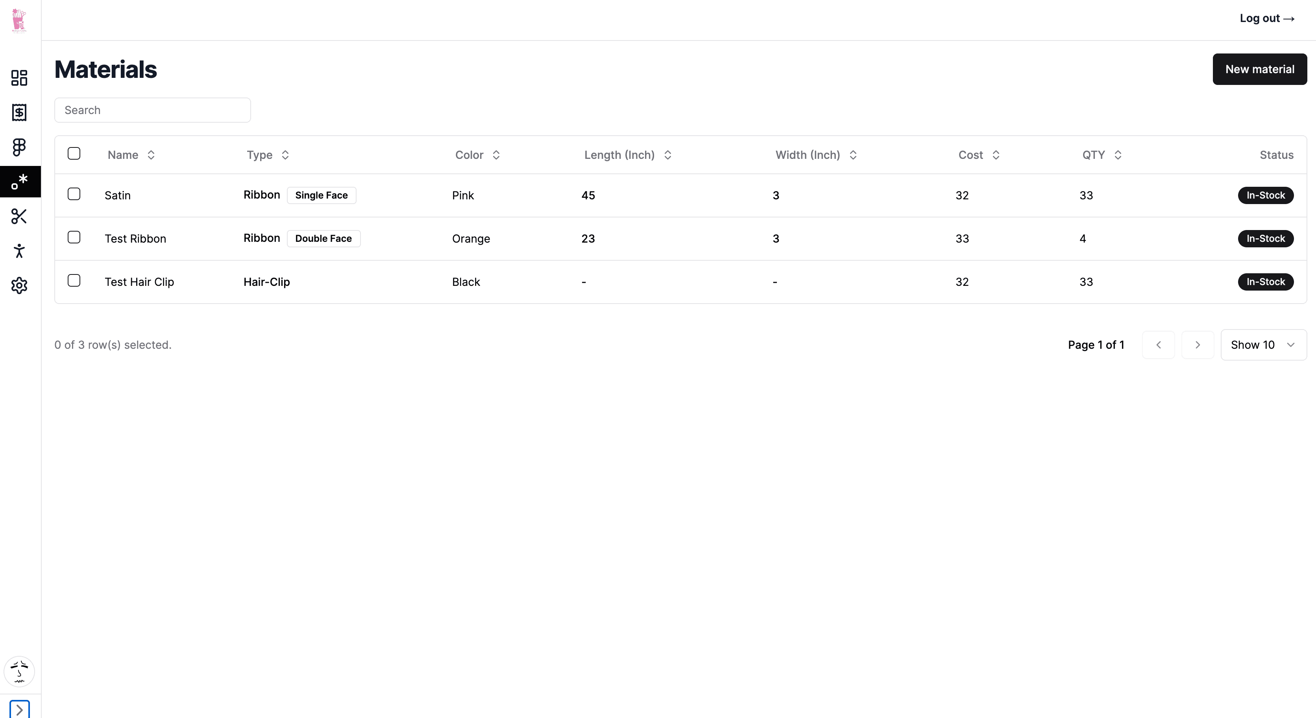Open the scissors icon in sidebar
This screenshot has height=718, width=1316.
click(x=19, y=216)
